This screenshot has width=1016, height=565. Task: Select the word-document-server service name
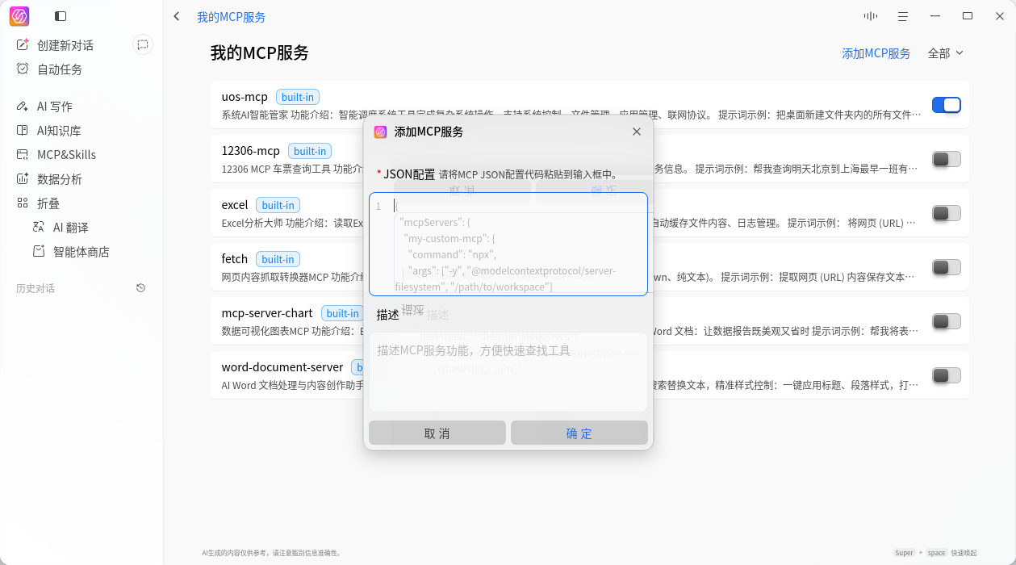tap(282, 367)
